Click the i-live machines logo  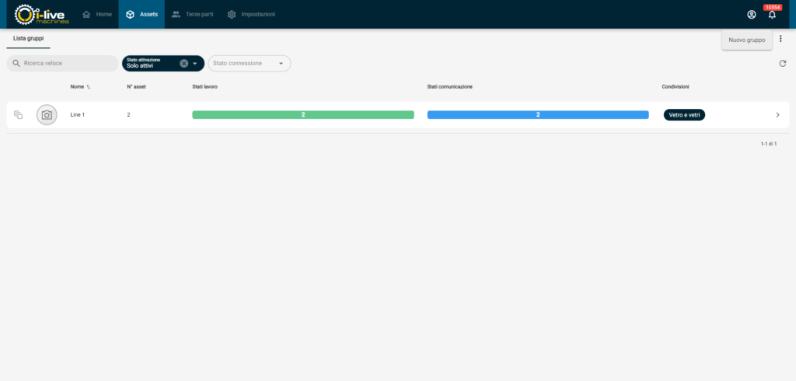(42, 14)
